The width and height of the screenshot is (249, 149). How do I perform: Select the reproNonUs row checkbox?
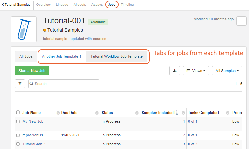pyautogui.click(x=18, y=135)
